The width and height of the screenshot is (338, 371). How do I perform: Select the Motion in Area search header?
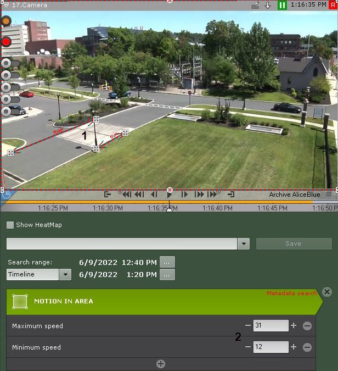coord(63,301)
